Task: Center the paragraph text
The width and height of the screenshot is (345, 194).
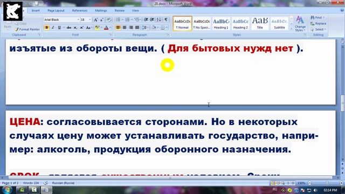Action: coord(125,27)
